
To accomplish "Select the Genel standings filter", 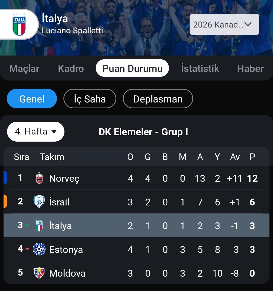I will pyautogui.click(x=32, y=98).
